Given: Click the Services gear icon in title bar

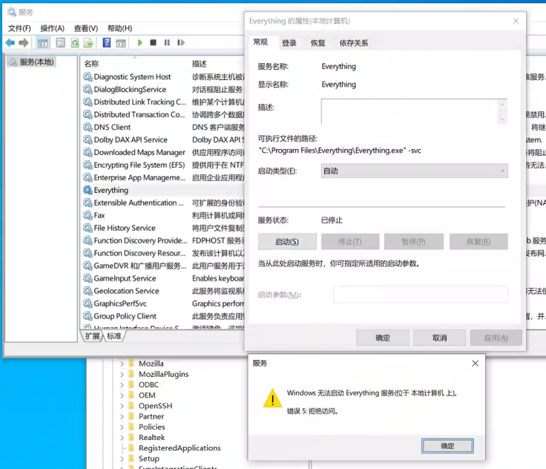Looking at the screenshot, I should [11, 12].
